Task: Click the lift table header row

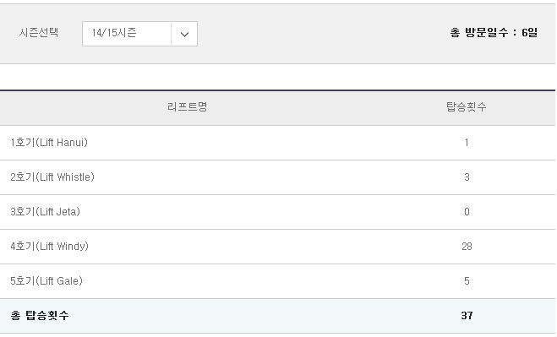Action: [x=277, y=107]
